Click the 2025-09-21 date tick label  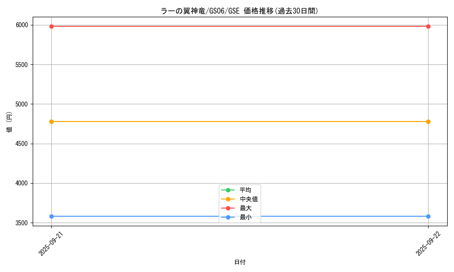click(x=51, y=243)
